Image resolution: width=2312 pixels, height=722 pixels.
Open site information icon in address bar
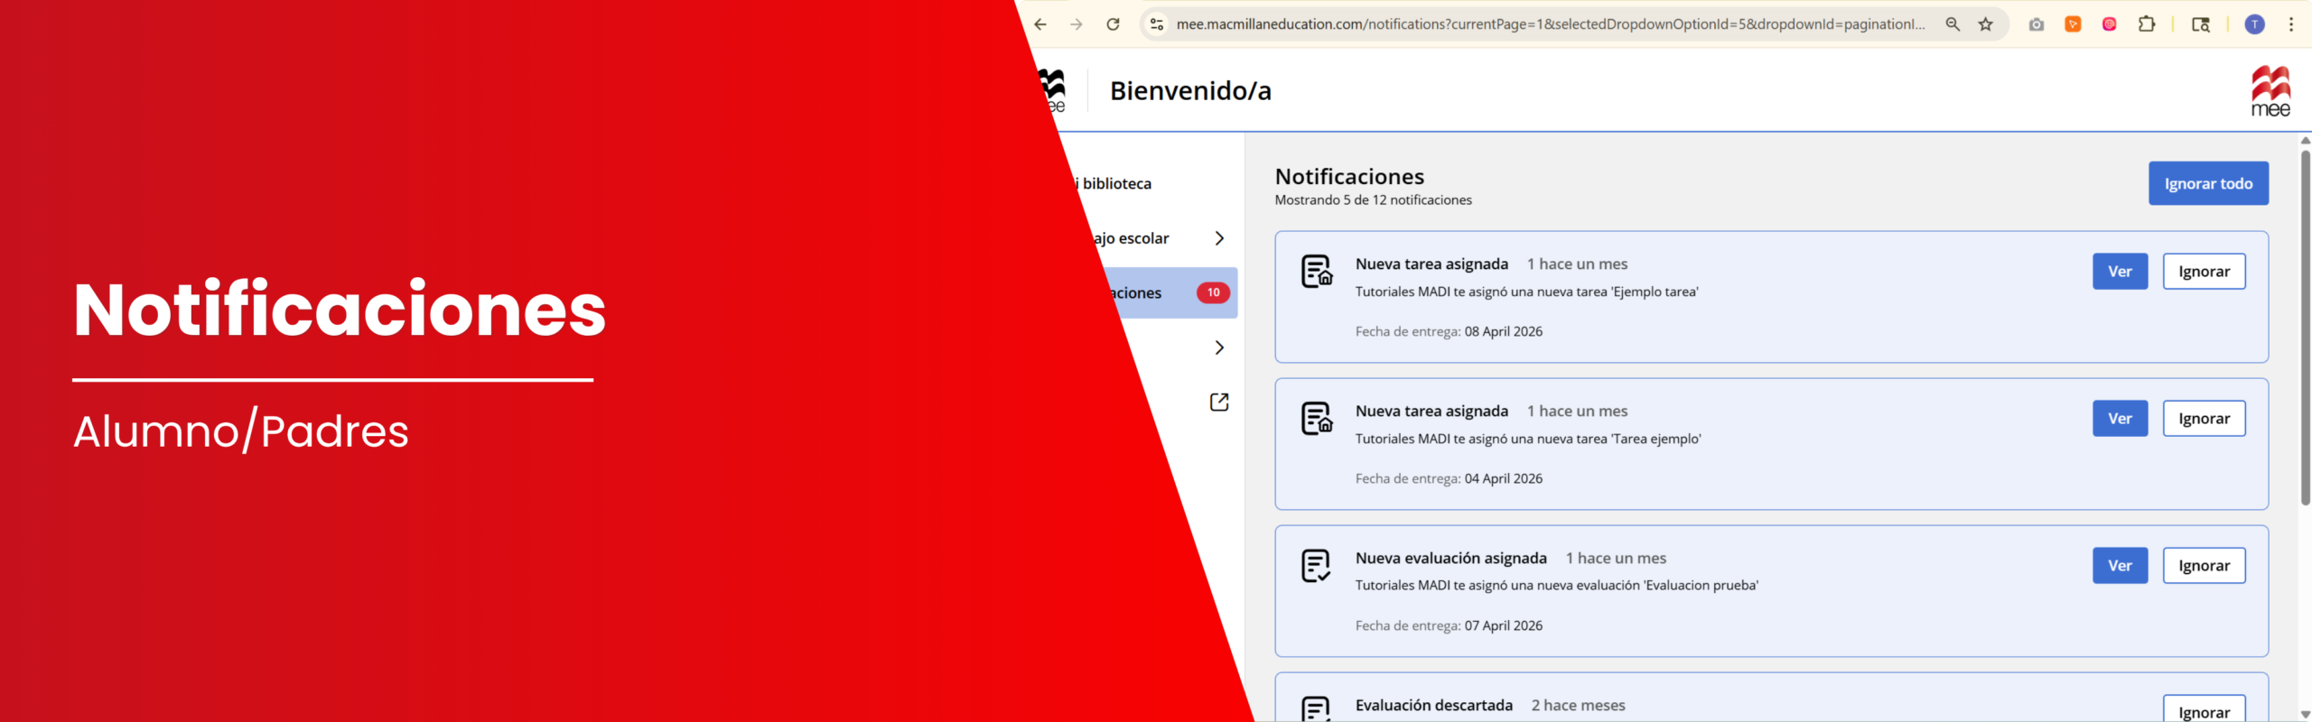point(1157,24)
